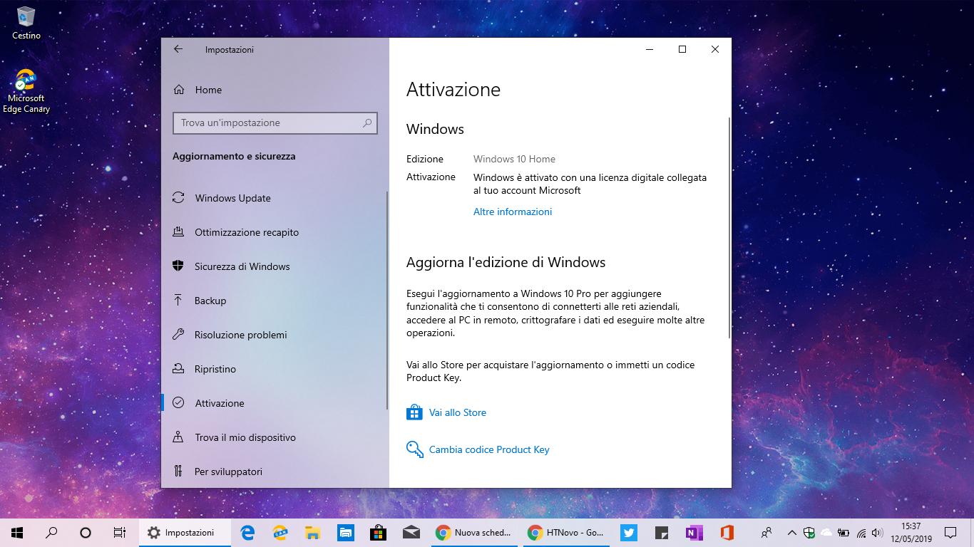Launch Edge Canary from the taskbar

[280, 532]
